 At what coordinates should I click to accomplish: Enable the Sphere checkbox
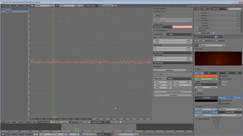tap(196, 90)
